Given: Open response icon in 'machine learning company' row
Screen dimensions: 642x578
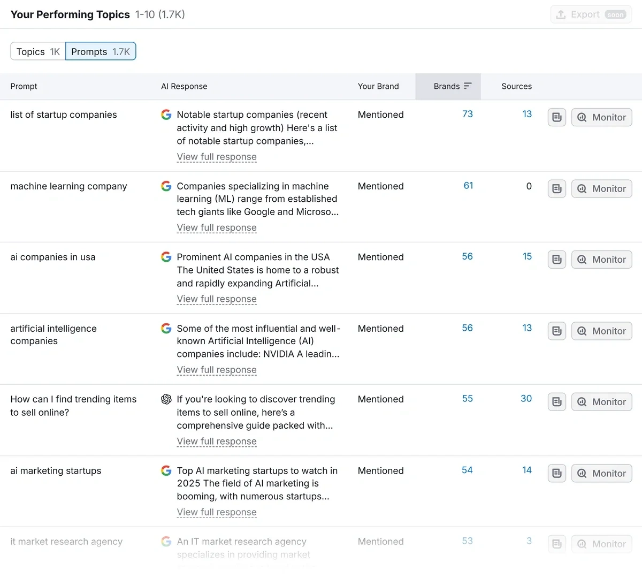Looking at the screenshot, I should [x=556, y=188].
